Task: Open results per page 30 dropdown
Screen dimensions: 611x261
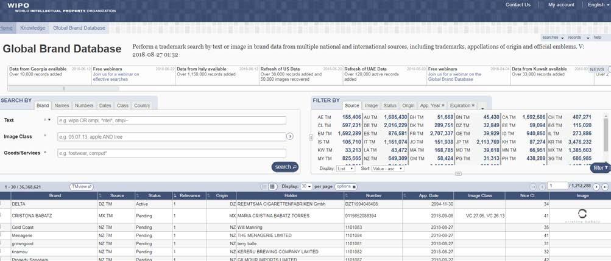Action: pyautogui.click(x=306, y=187)
